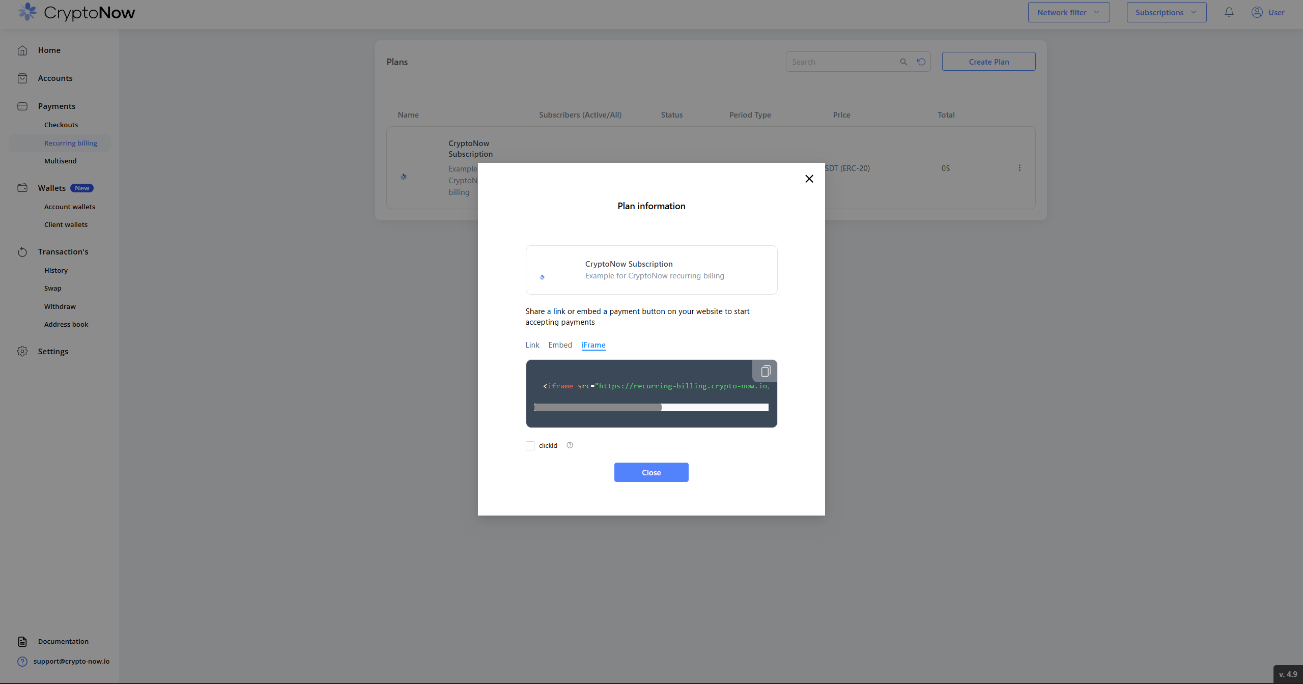This screenshot has width=1303, height=684.
Task: Open Account wallets
Action: click(70, 207)
